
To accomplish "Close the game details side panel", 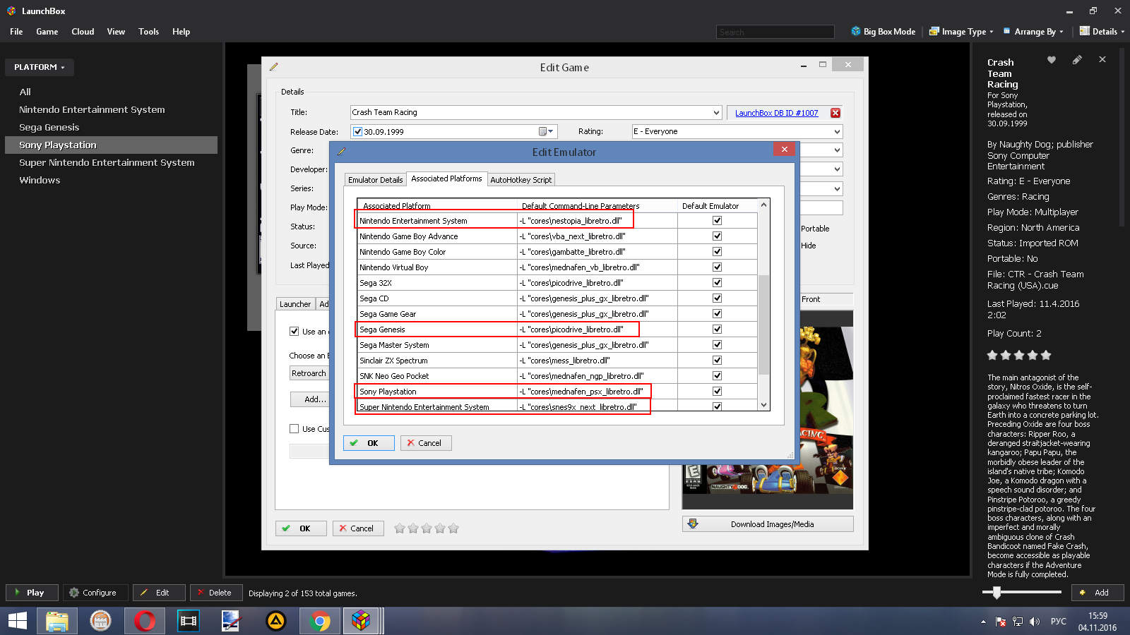I will click(x=1102, y=60).
